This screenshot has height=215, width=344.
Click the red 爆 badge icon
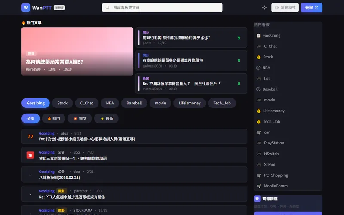30,155
